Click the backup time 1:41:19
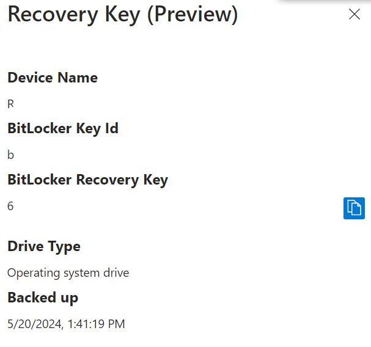371x347 pixels. click(x=86, y=324)
